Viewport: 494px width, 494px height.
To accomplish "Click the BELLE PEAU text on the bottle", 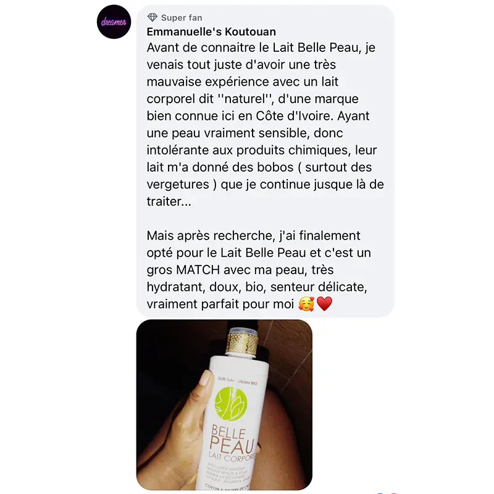I will coord(232,440).
